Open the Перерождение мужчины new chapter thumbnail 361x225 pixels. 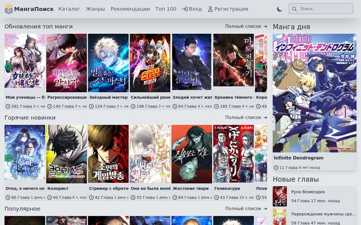280,217
